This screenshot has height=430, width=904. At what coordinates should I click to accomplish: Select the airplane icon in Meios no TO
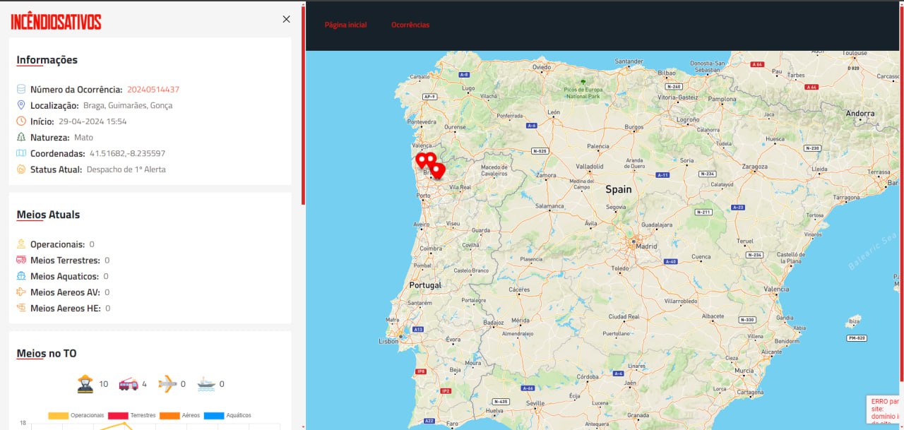tap(168, 383)
